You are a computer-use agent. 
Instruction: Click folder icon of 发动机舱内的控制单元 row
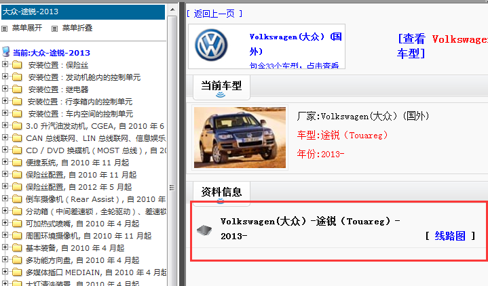(x=17, y=77)
